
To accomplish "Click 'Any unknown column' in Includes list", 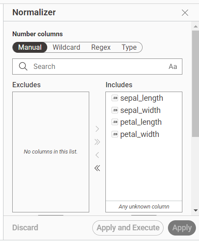I will click(x=144, y=206).
